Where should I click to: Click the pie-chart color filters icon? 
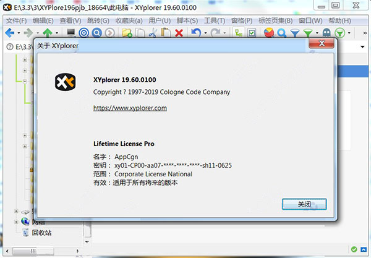269,33
